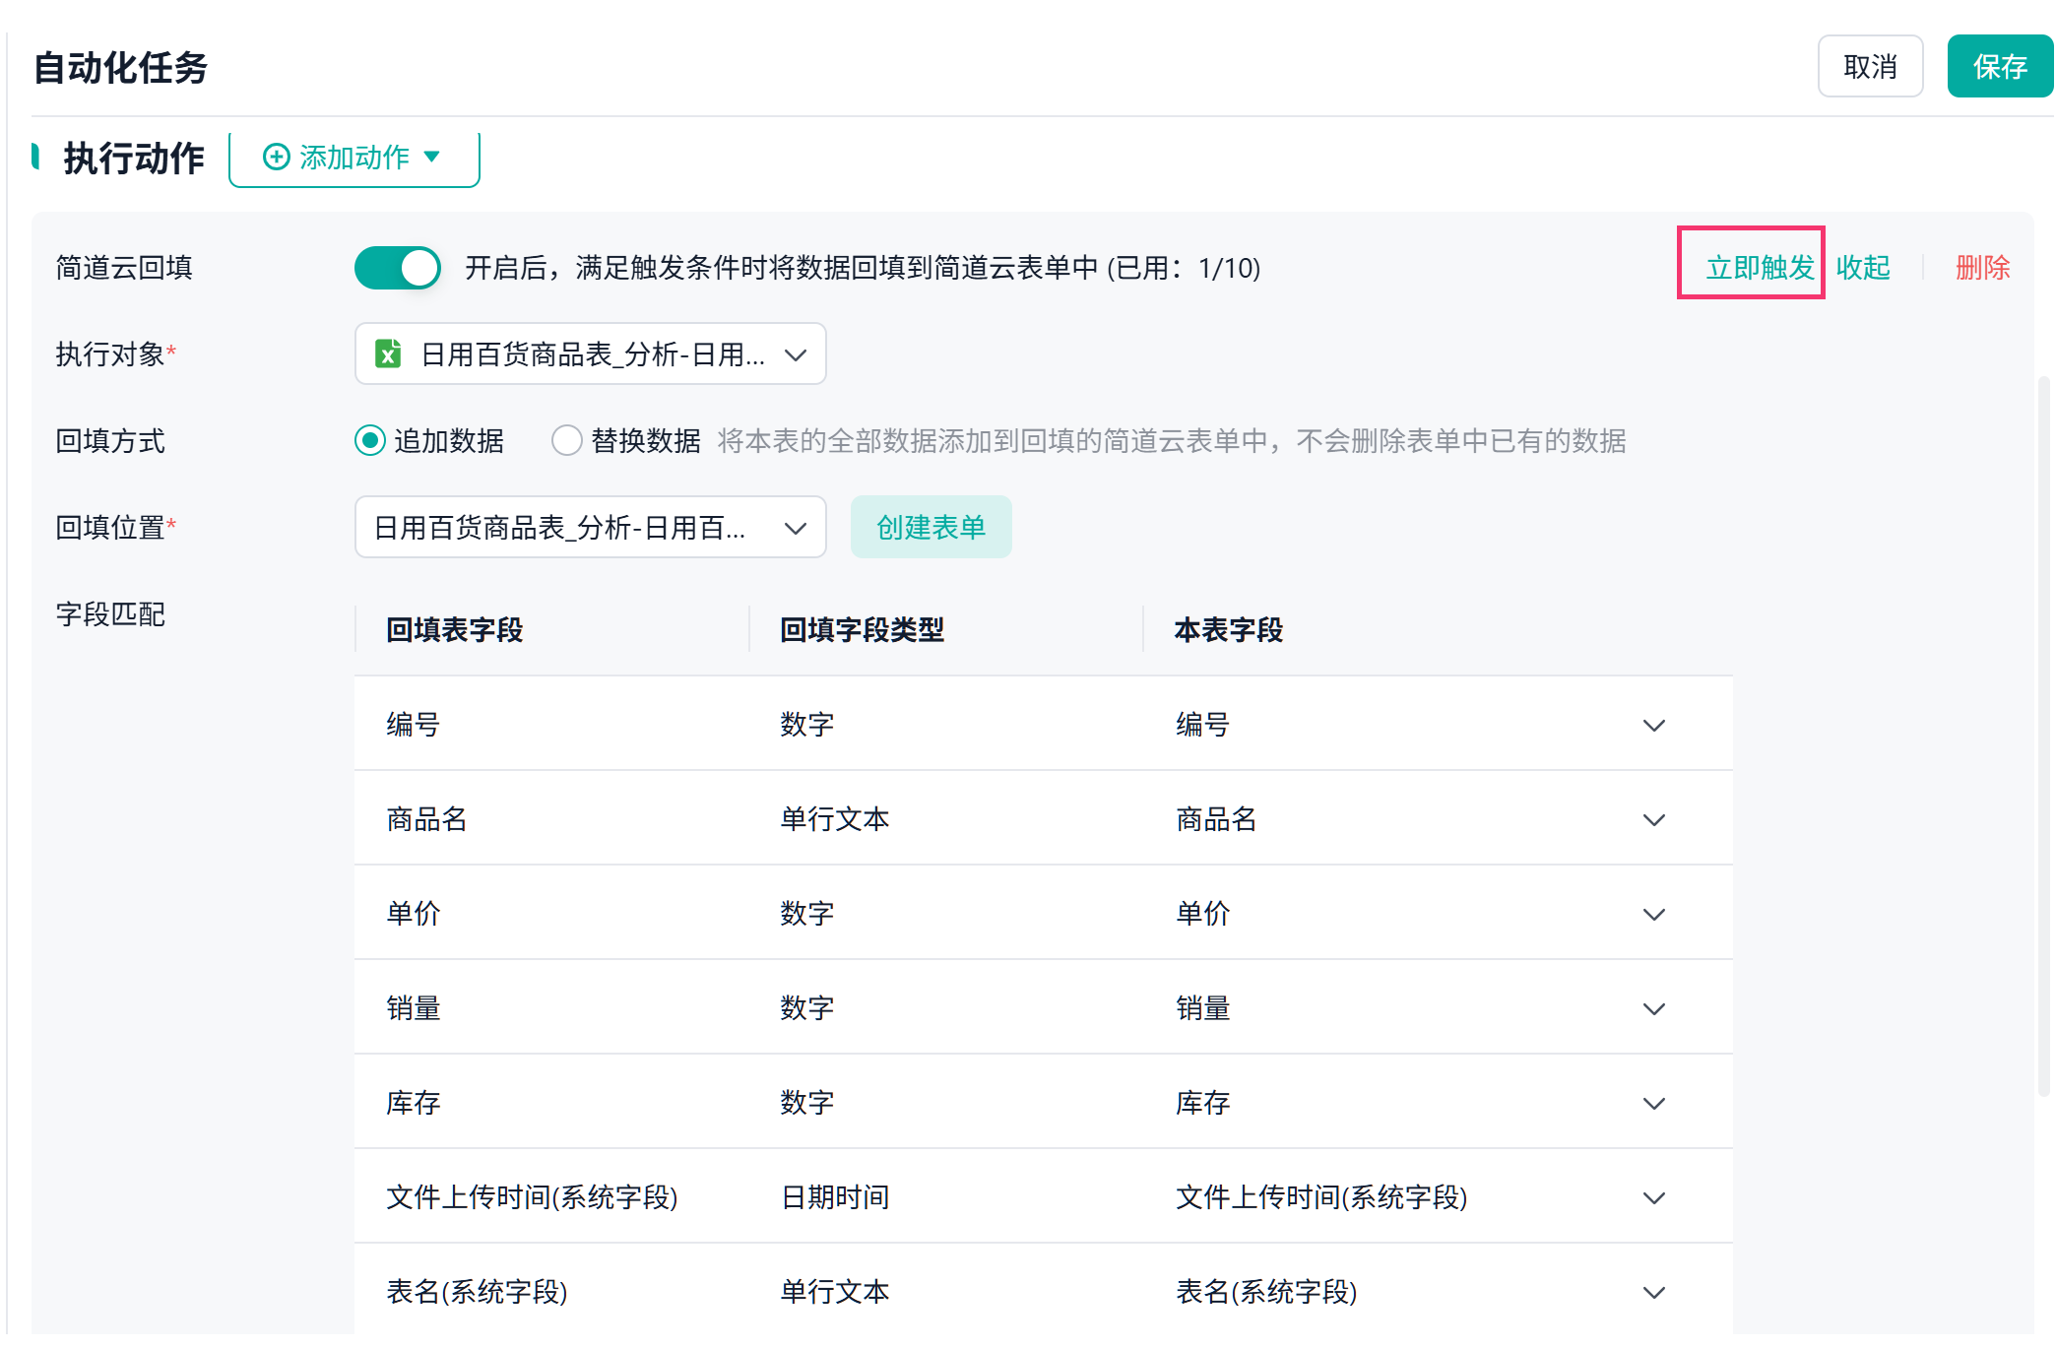
Task: Click the 日期时间 type cell
Action: click(x=835, y=1196)
